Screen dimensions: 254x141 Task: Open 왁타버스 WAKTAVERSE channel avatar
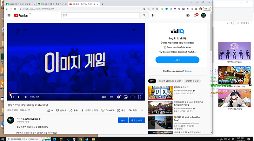pos(10,120)
